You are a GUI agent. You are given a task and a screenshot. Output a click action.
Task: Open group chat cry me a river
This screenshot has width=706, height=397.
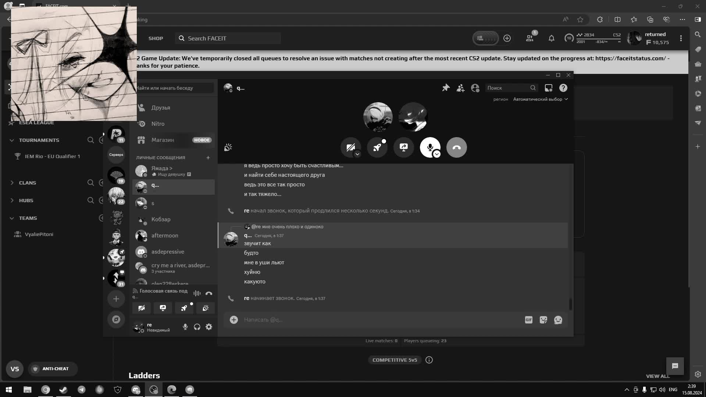174,268
